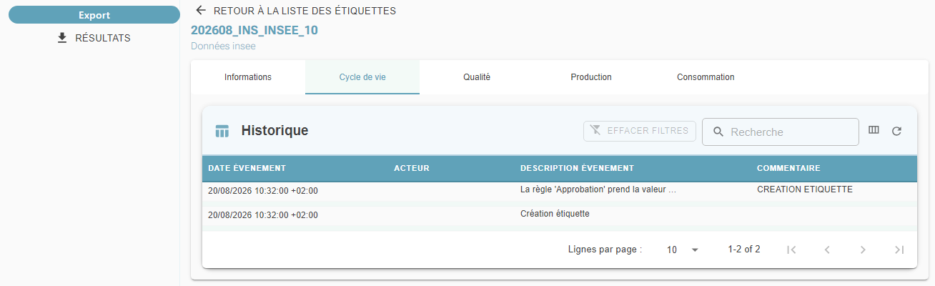Image resolution: width=935 pixels, height=286 pixels.
Task: Click the 202608_INS_INSEE_10 title
Action: point(254,30)
